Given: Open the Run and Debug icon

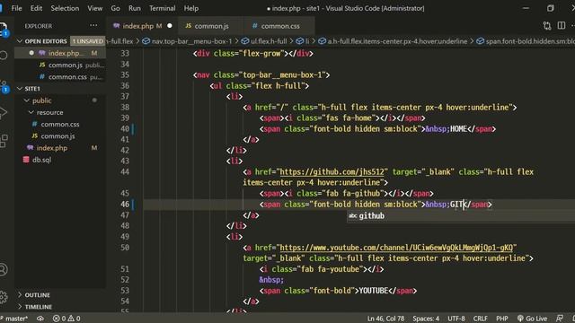Looking at the screenshot, I should tap(4, 113).
